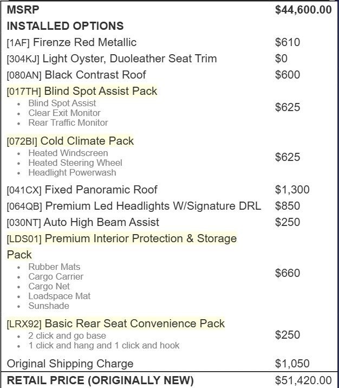Click the $1,300 panoramic roof price
This screenshot has width=339, height=388.
click(x=292, y=190)
